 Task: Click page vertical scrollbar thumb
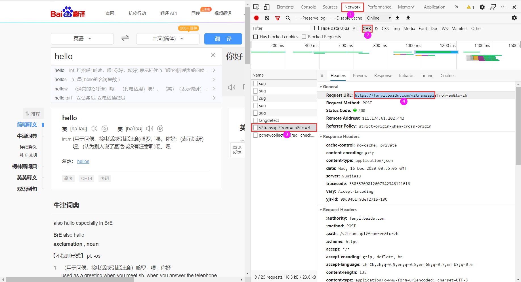click(x=247, y=36)
